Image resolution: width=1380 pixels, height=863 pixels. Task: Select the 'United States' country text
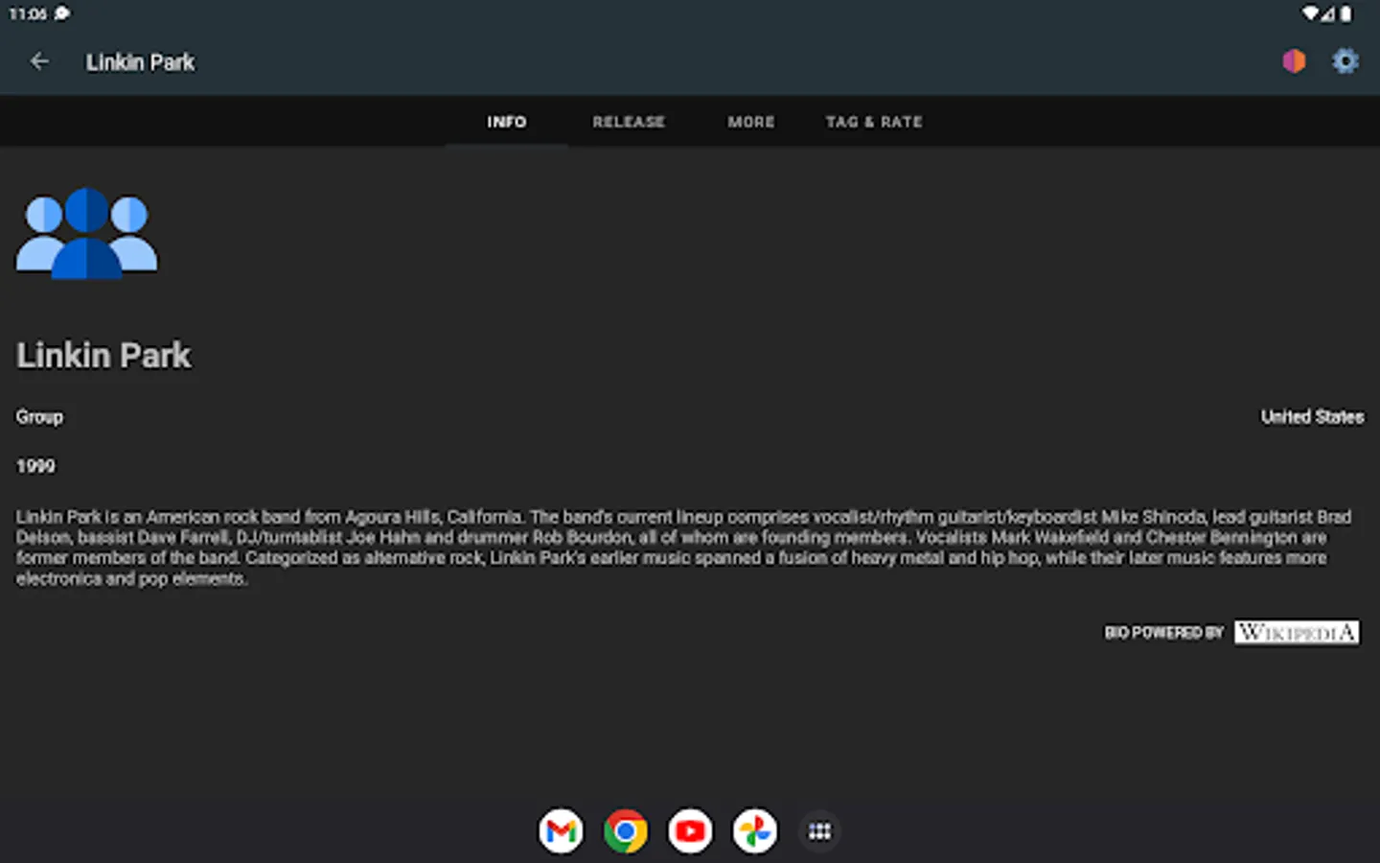click(x=1312, y=417)
